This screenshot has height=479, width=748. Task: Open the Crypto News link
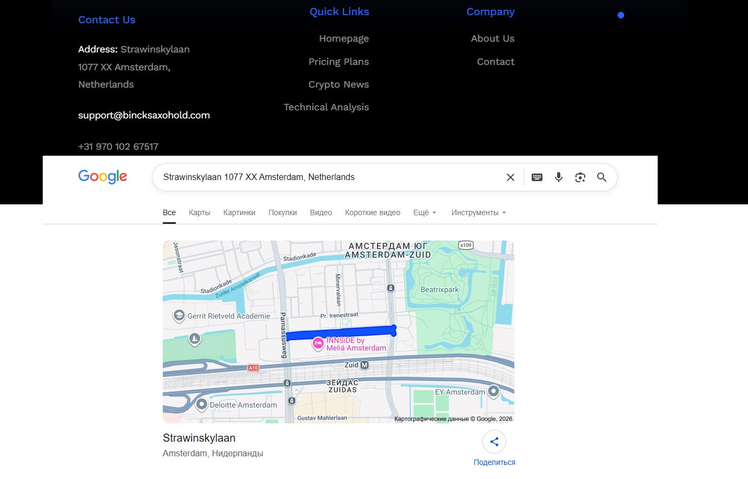pos(339,84)
